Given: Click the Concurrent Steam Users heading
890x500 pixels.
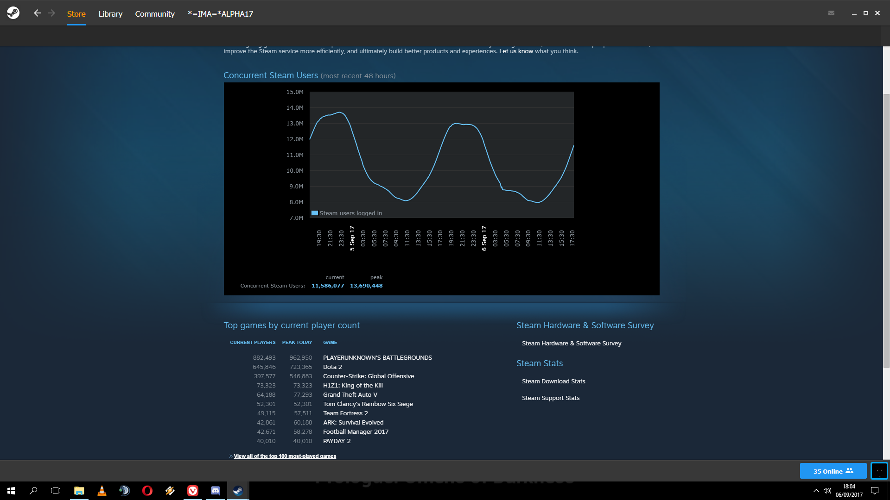Looking at the screenshot, I should (271, 75).
